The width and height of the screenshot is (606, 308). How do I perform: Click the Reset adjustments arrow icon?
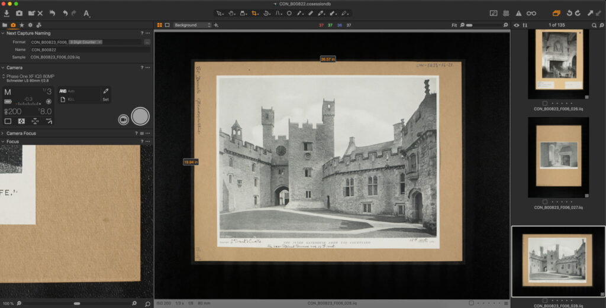(x=52, y=13)
